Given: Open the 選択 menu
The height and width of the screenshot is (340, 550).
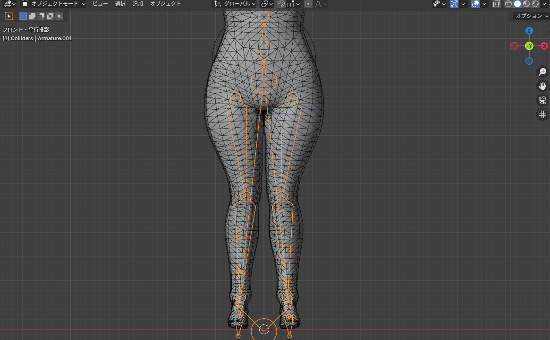Looking at the screenshot, I should point(120,4).
